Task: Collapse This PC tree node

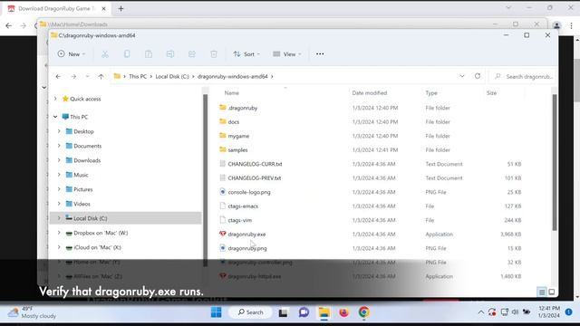Action: (55, 117)
